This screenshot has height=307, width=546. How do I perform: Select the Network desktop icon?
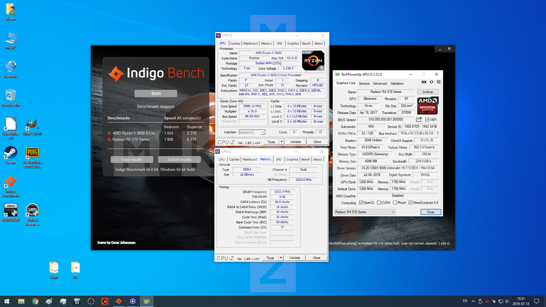[x=11, y=69]
